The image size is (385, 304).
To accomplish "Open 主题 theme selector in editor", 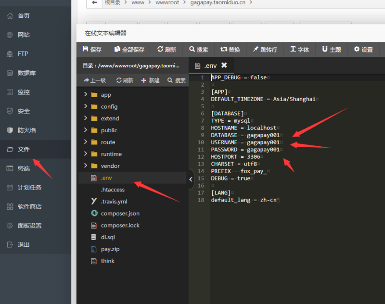I will pyautogui.click(x=332, y=50).
